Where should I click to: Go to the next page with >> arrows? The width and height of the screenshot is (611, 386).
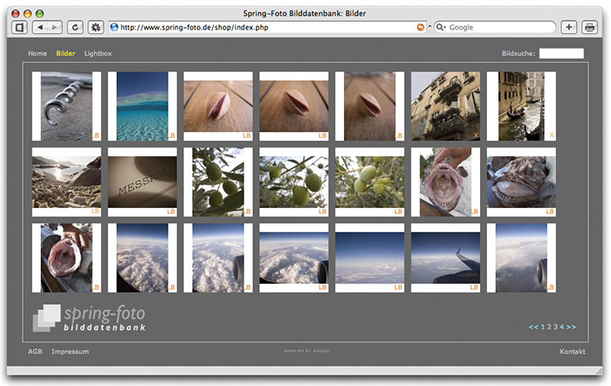click(571, 327)
